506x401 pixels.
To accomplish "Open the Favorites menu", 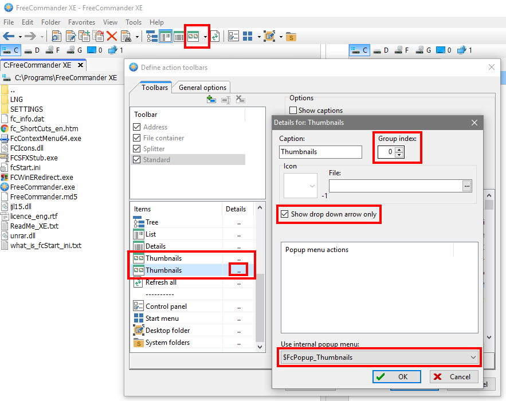I will pos(81,22).
